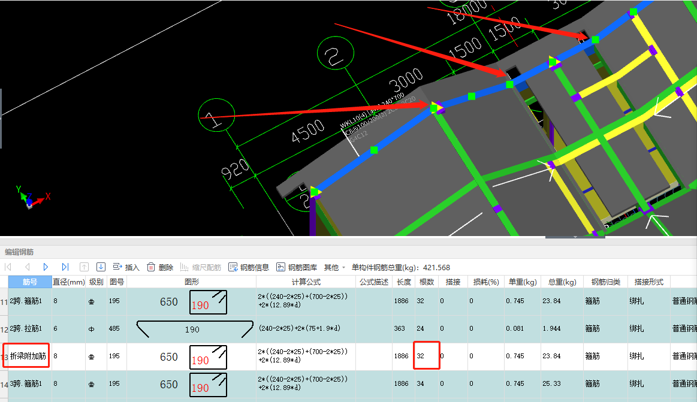Click the 图形 column header

[192, 282]
